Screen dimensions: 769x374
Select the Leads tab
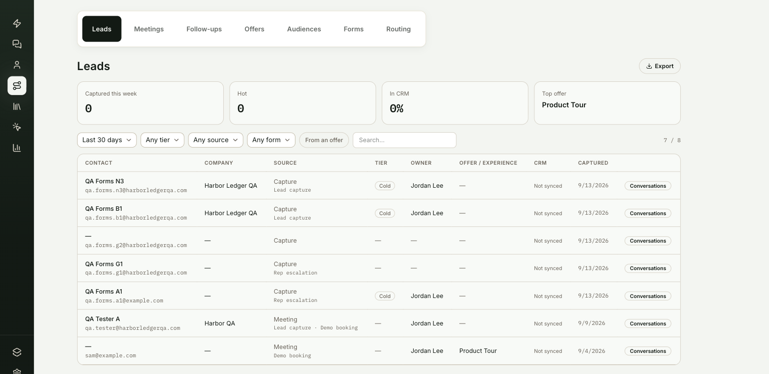[x=102, y=29]
